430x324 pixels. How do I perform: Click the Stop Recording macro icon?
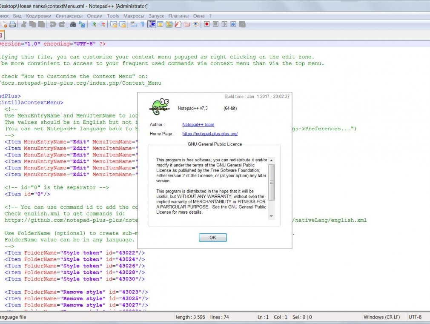(215, 24)
